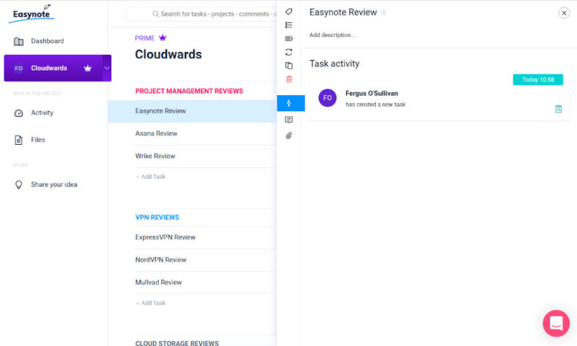The image size is (577, 346).
Task: Click the tag icon in task toolbar
Action: coord(289,12)
